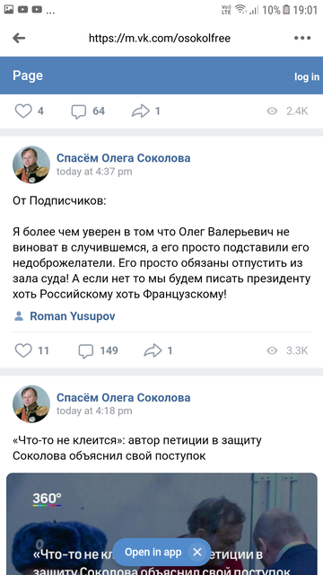Tap the URL m.vk.com/osokolfree address field

pyautogui.click(x=160, y=38)
